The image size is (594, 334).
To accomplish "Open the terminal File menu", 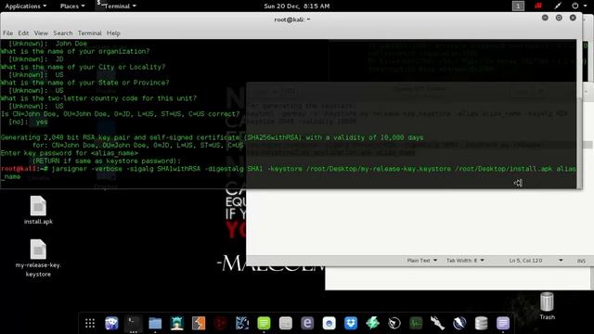I will (x=7, y=33).
